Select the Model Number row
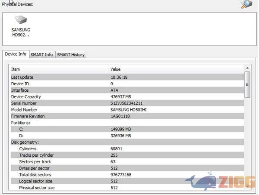This screenshot has width=259, height=195. pos(127,110)
